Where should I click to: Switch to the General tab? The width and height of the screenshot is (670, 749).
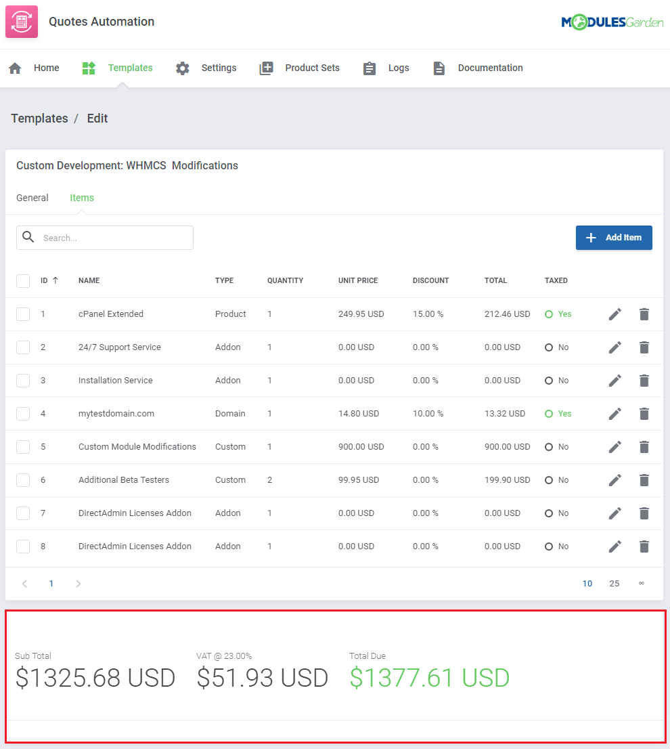tap(32, 198)
